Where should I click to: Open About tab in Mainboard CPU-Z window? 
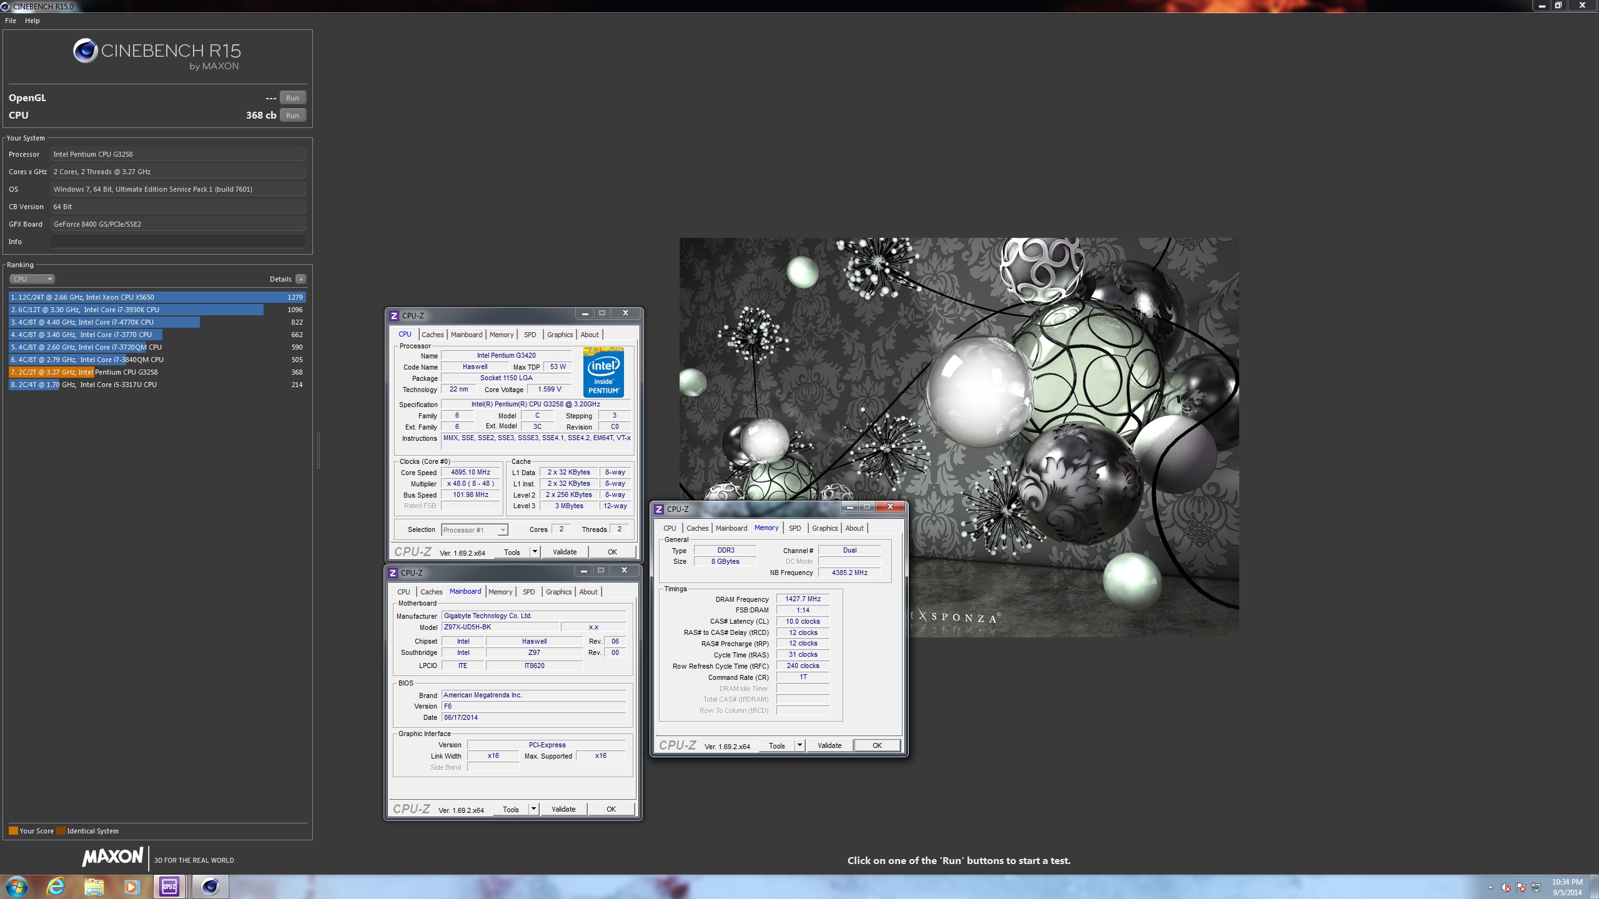coord(588,592)
